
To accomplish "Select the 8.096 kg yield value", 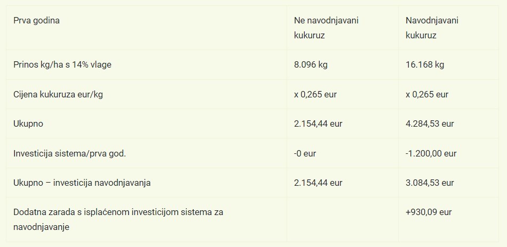I will (x=311, y=64).
